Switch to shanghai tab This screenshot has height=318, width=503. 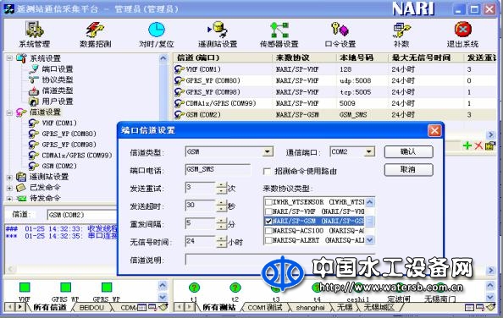[x=310, y=308]
